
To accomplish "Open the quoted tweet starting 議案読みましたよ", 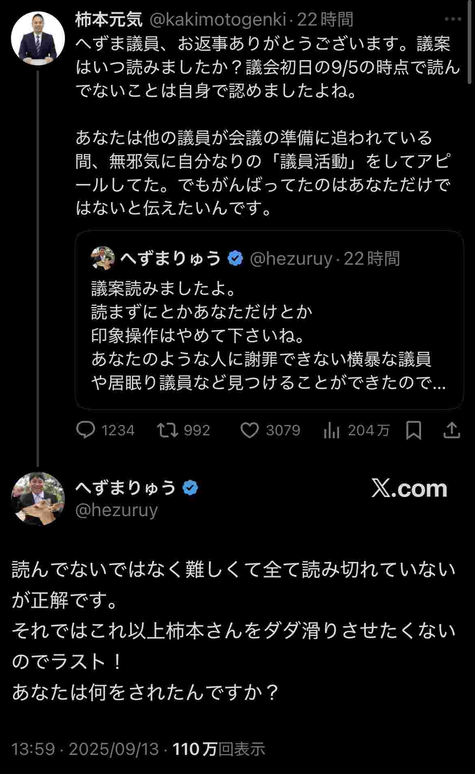I will point(269,336).
